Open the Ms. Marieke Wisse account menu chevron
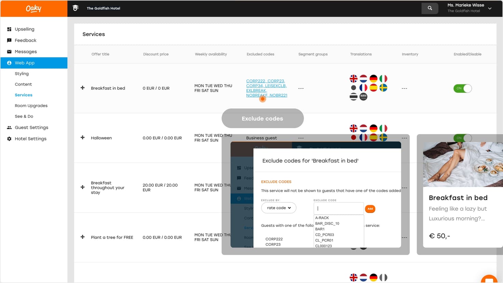This screenshot has height=283, width=503. tap(490, 8)
